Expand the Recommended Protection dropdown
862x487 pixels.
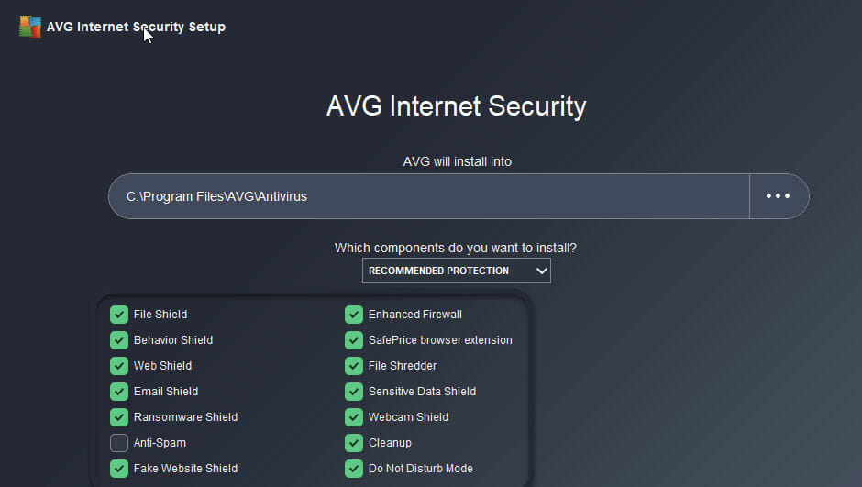[x=457, y=271]
